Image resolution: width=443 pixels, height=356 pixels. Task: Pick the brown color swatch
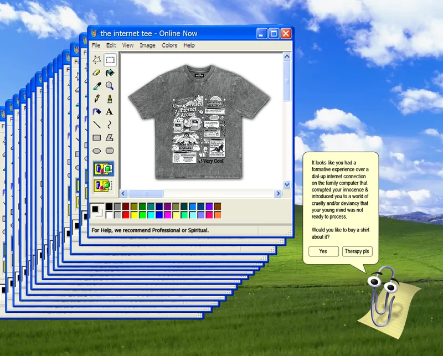(x=218, y=207)
